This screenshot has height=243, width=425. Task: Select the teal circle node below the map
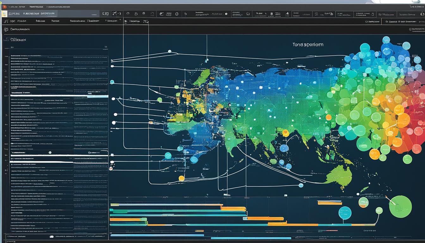[x=345, y=213]
